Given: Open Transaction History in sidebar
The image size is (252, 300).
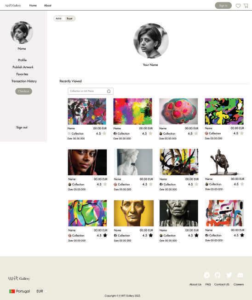Looking at the screenshot, I should (x=24, y=81).
